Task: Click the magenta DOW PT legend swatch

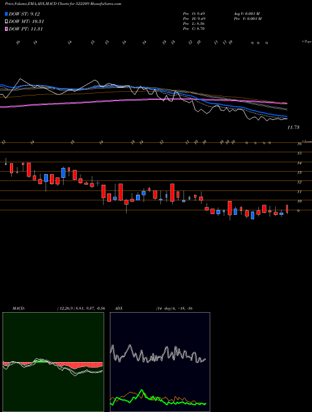Action: tap(7, 29)
